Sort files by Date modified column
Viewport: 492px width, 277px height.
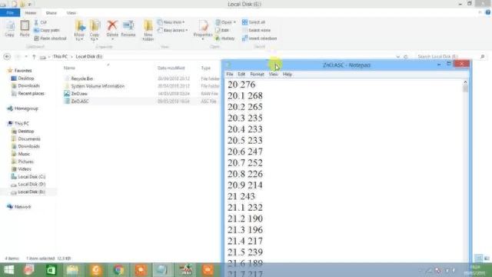[171, 68]
